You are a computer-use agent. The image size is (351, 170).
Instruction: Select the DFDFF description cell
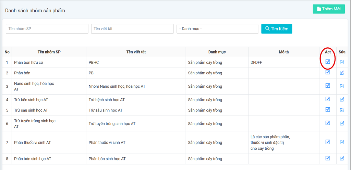284,63
